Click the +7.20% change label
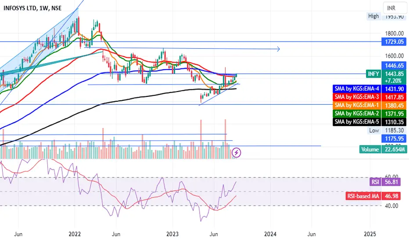The height and width of the screenshot is (241, 409). tap(394, 81)
